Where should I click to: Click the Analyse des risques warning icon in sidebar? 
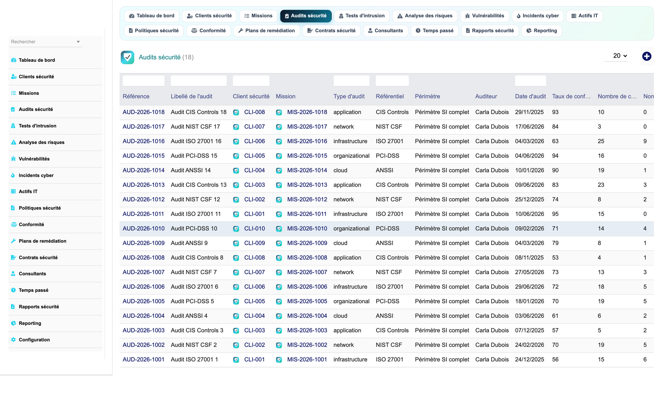click(x=14, y=142)
